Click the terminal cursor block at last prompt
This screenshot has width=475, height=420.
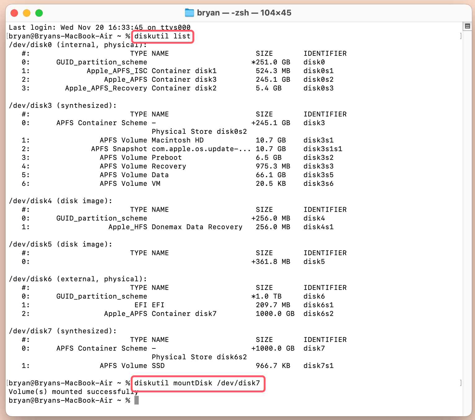pyautogui.click(x=137, y=400)
